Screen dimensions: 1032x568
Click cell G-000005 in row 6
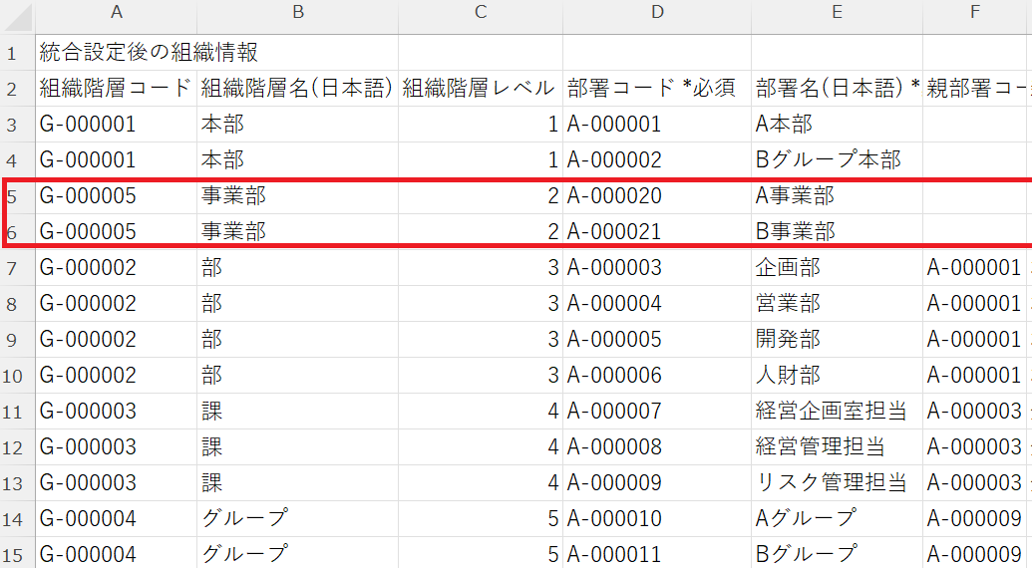[x=117, y=231]
